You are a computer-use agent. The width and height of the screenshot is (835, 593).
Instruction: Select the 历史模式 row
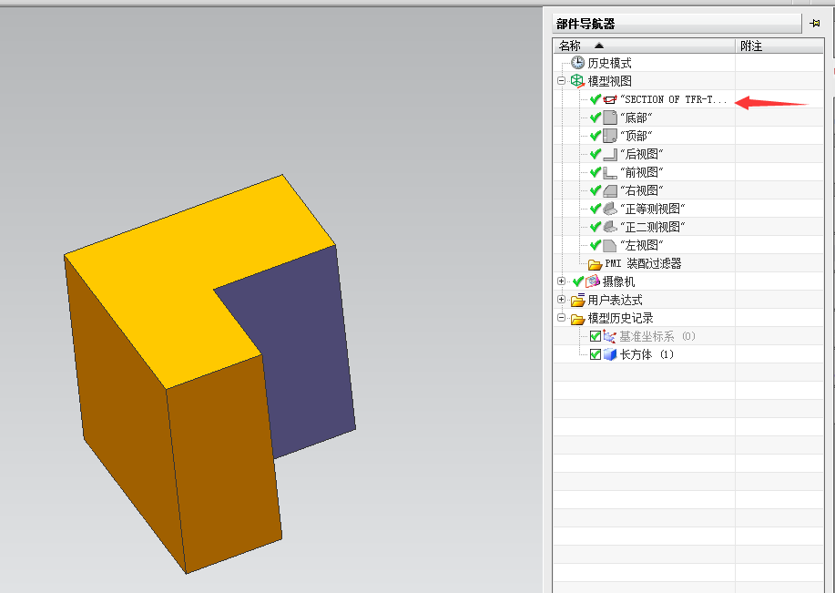tap(688, 63)
